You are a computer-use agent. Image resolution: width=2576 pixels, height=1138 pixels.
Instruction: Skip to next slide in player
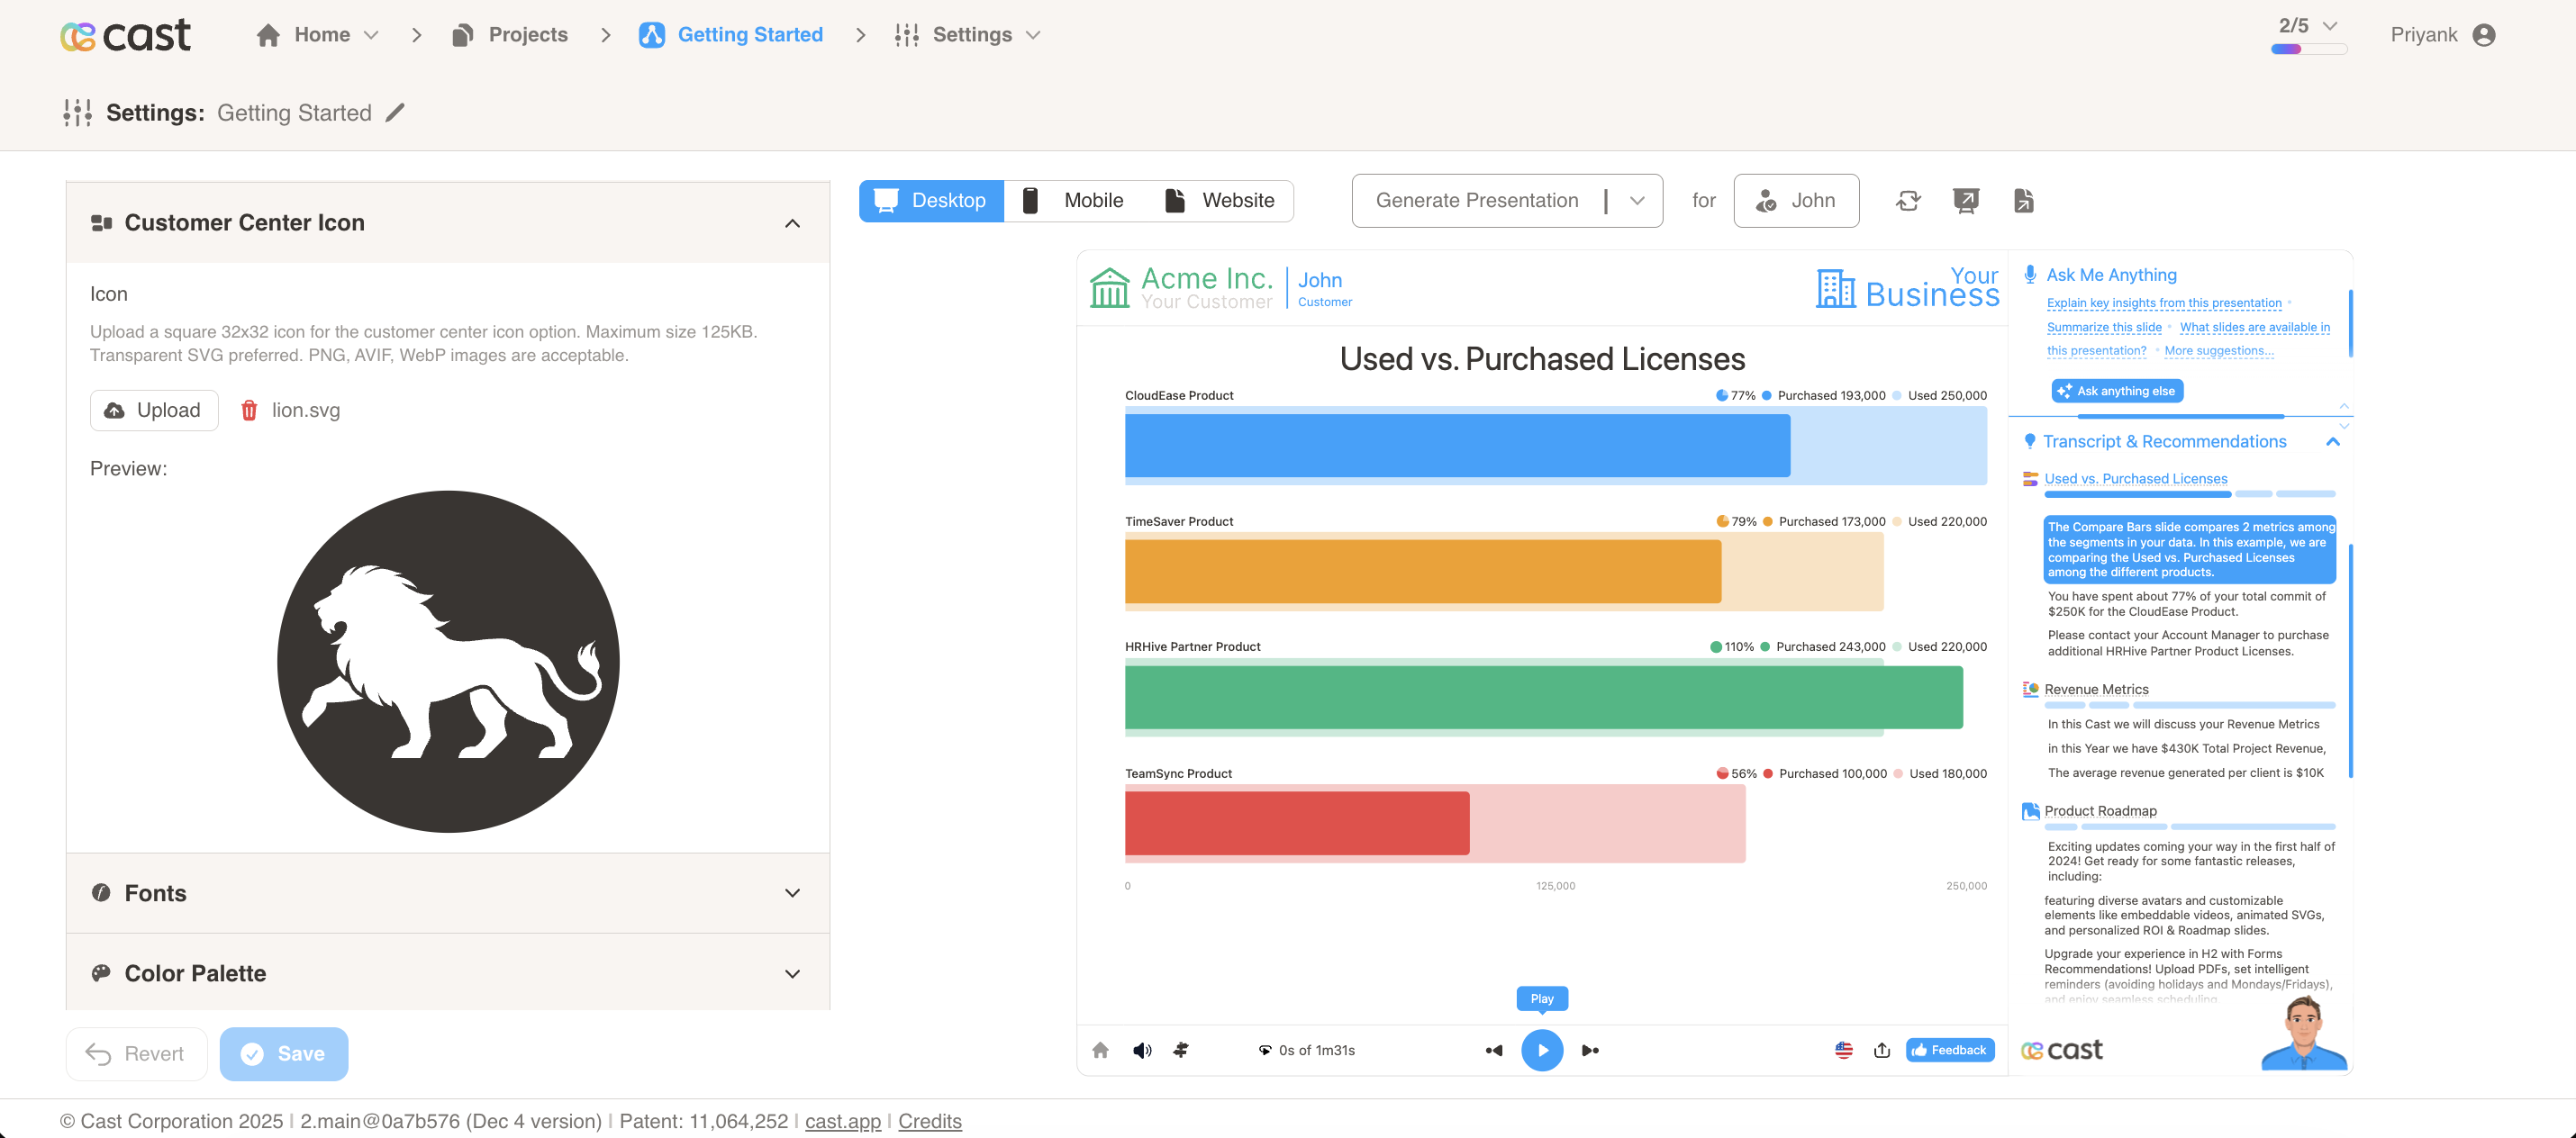[1590, 1050]
